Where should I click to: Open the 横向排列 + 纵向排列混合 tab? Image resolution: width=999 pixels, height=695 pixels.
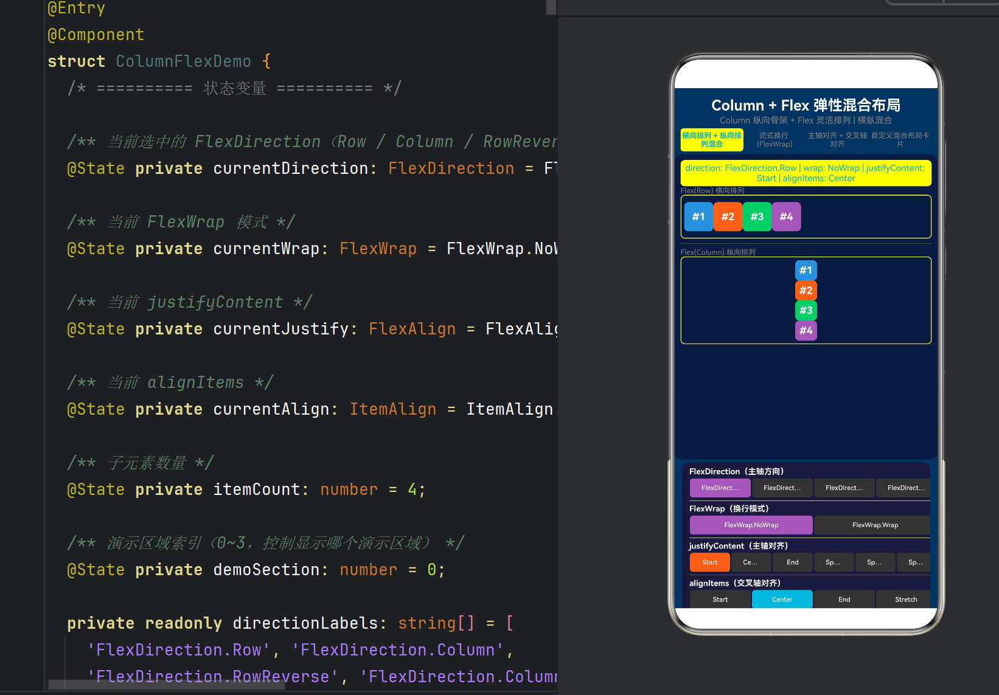click(712, 140)
